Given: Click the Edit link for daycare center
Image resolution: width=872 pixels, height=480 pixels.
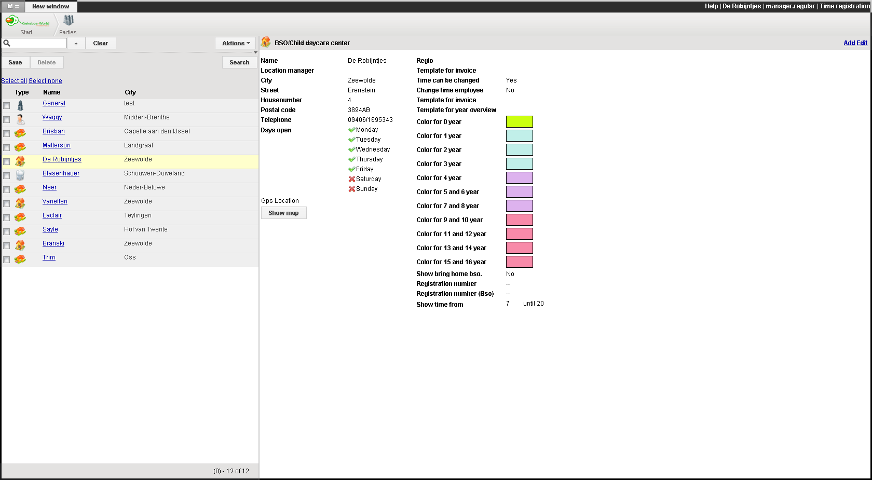Looking at the screenshot, I should (862, 43).
